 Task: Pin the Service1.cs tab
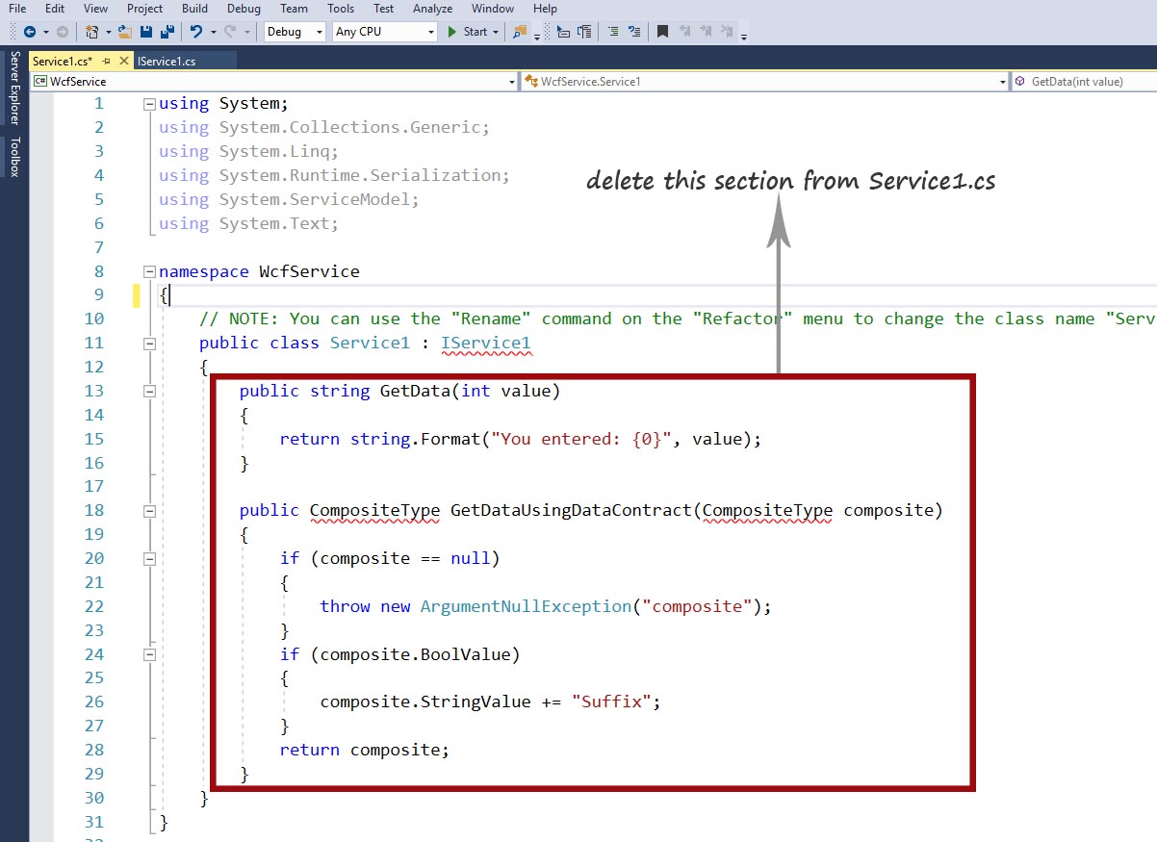[107, 61]
